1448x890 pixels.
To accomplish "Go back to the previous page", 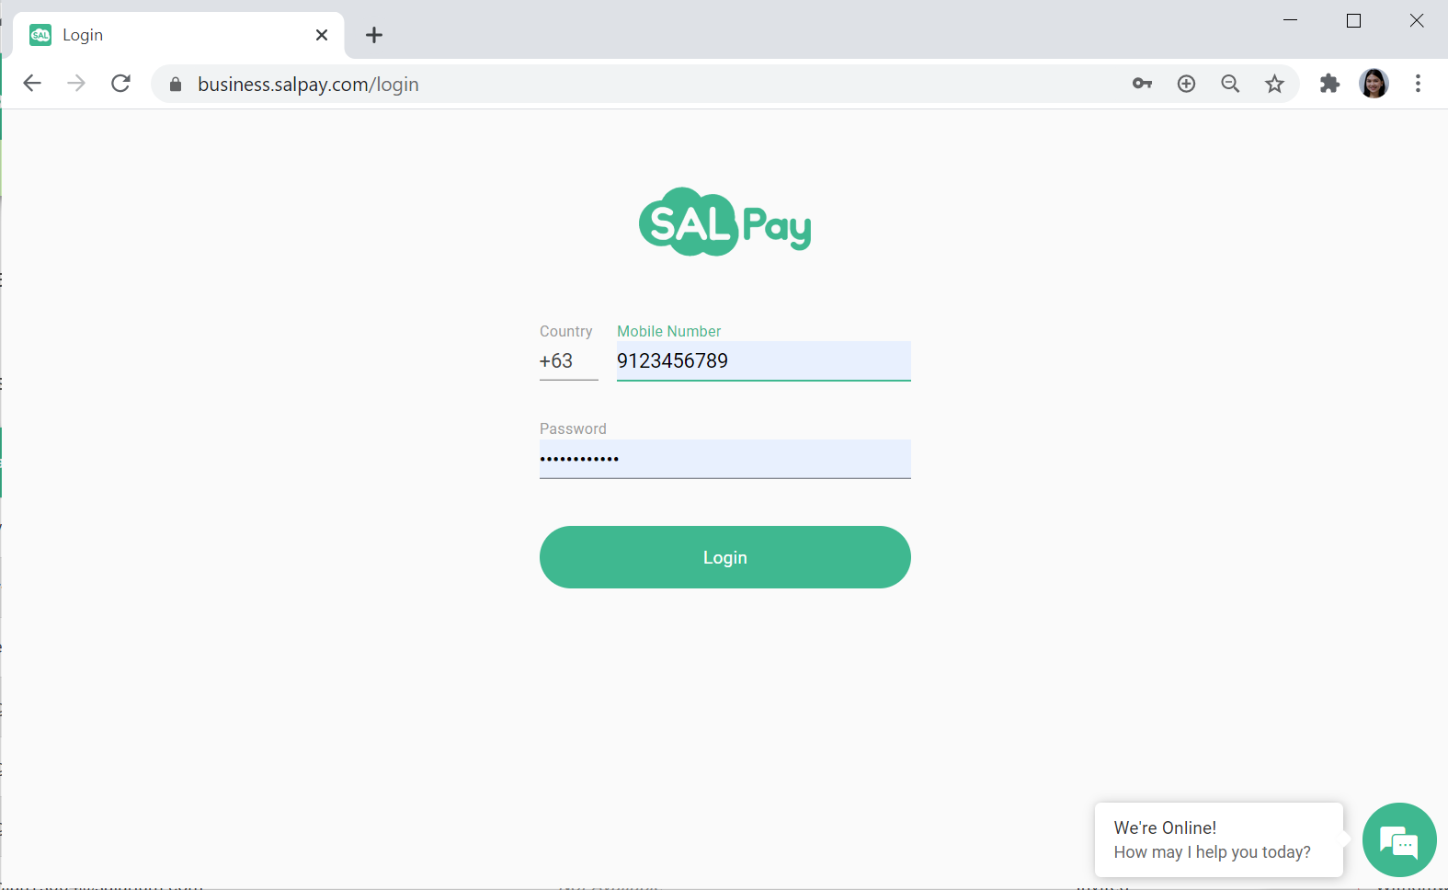I will (x=32, y=84).
